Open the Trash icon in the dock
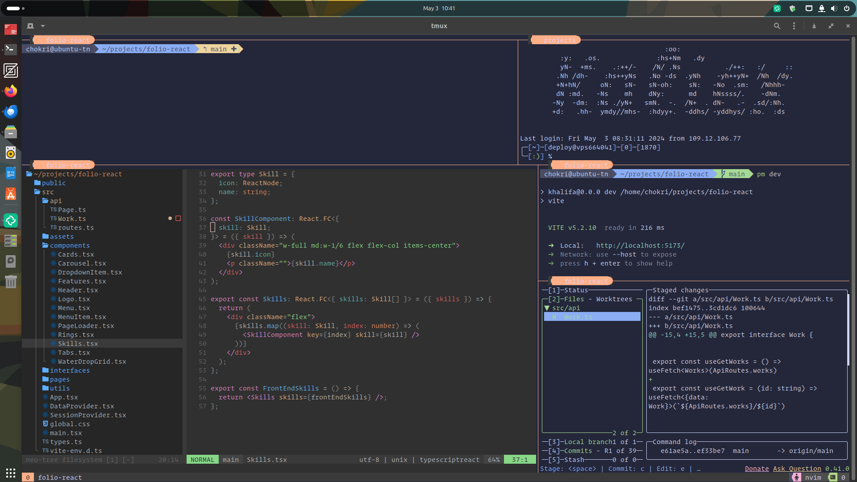This screenshot has width=857, height=482. [x=10, y=282]
